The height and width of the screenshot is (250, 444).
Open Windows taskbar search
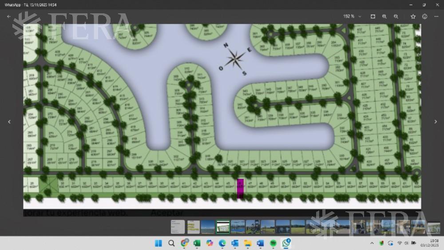click(x=171, y=243)
